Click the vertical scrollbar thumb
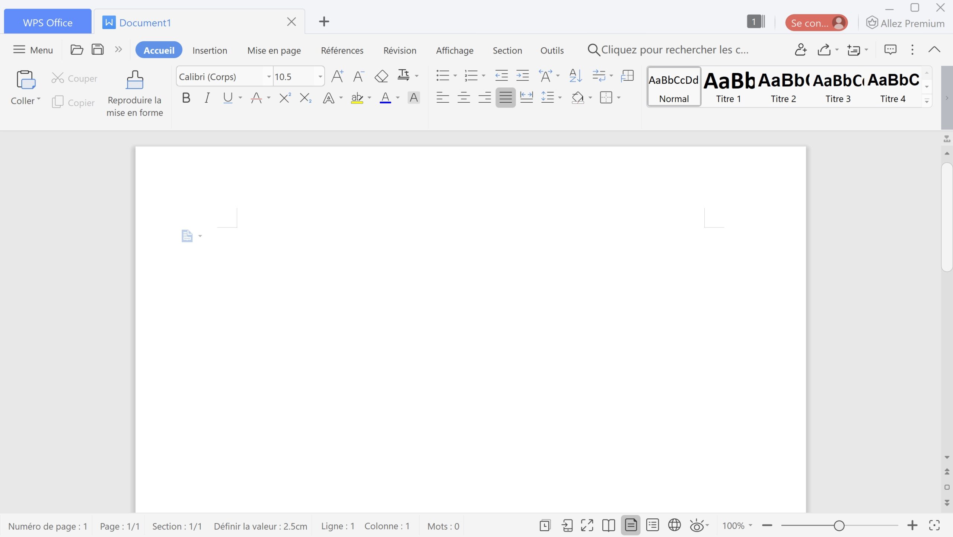This screenshot has height=537, width=953. pyautogui.click(x=947, y=217)
